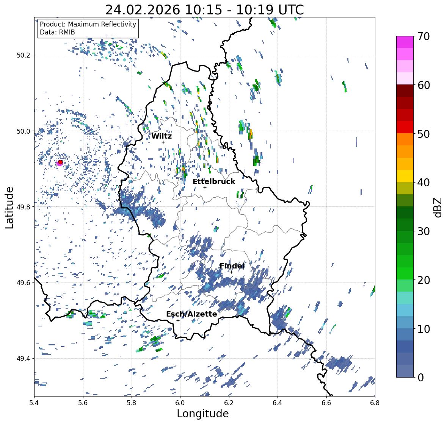
Task: Click the longitude tick 6.8
Action: click(375, 403)
